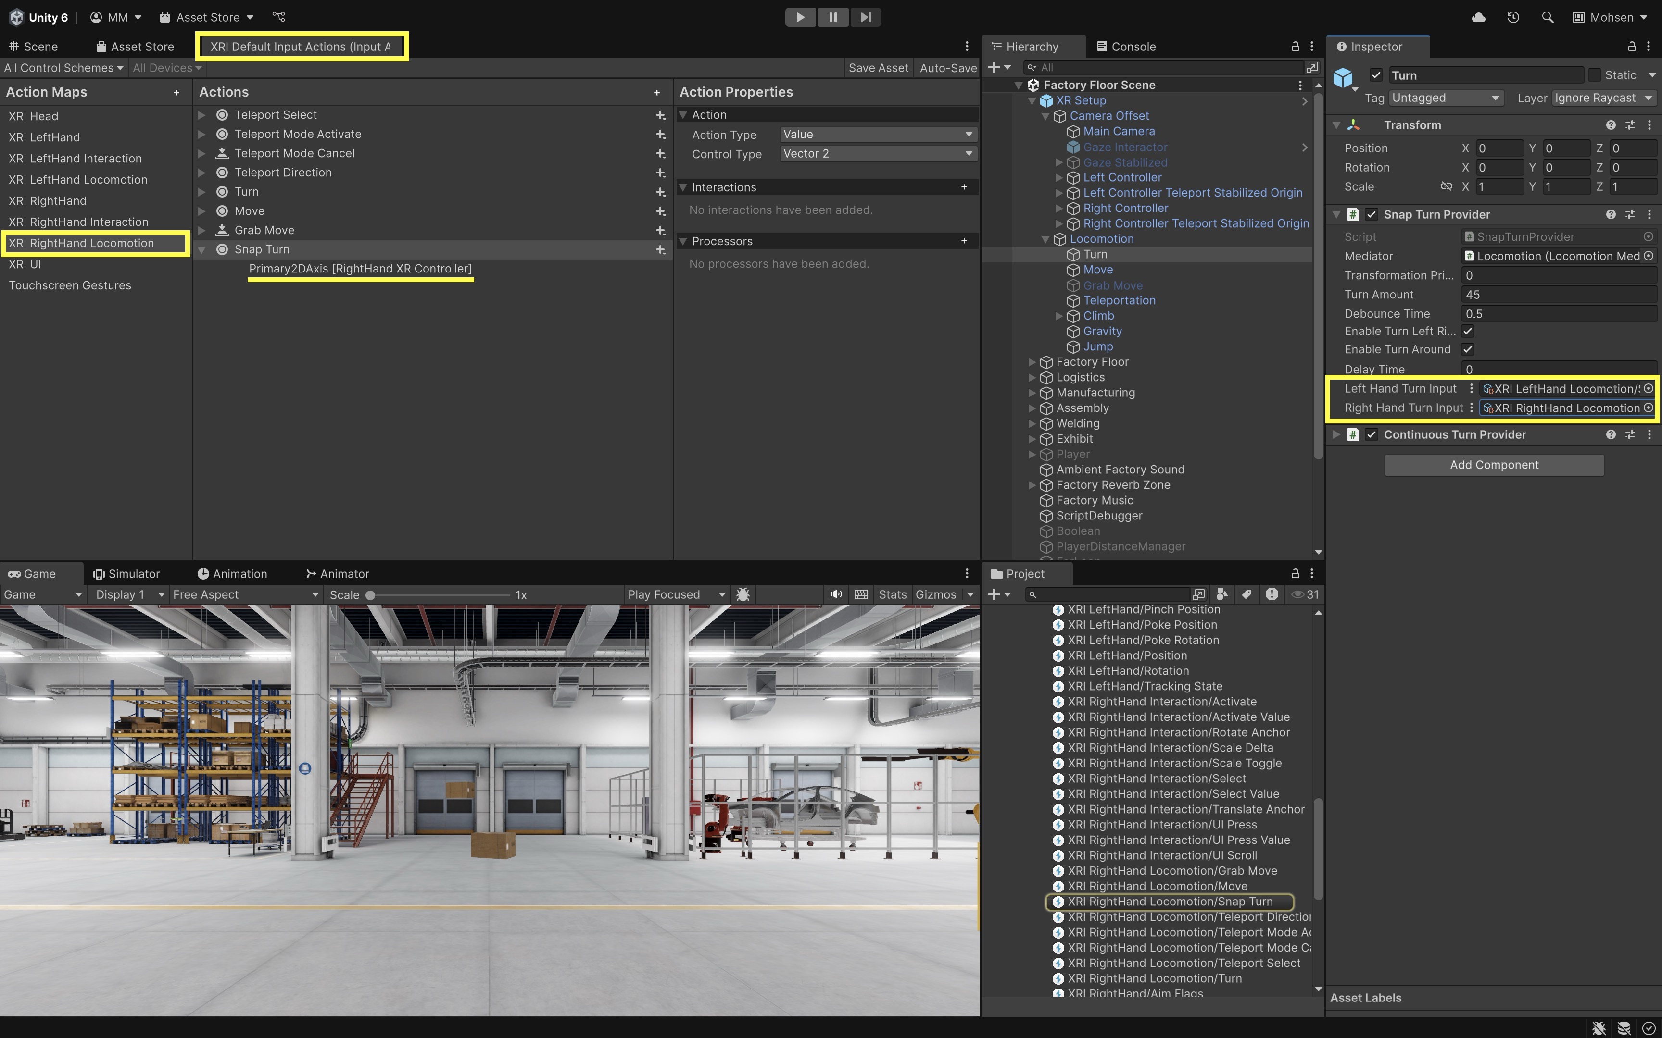Toggle Enable Turn Around checkbox
Screen dimensions: 1662x1038
(1468, 349)
